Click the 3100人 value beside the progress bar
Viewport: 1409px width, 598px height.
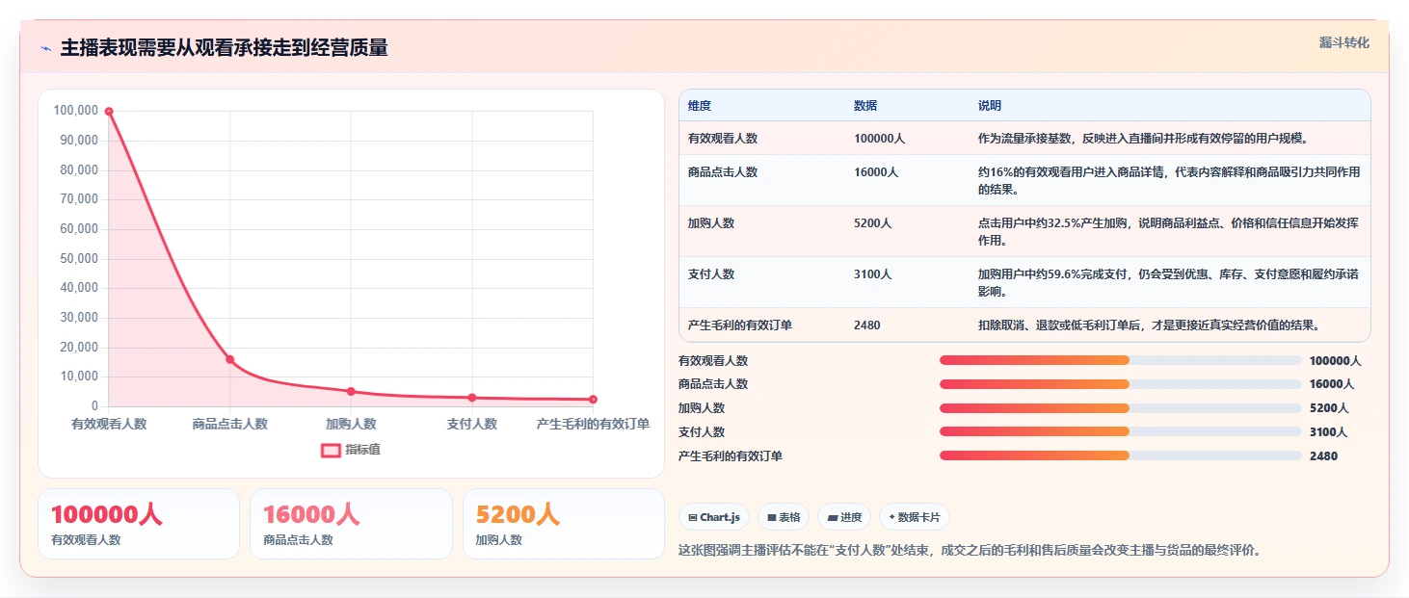1329,432
